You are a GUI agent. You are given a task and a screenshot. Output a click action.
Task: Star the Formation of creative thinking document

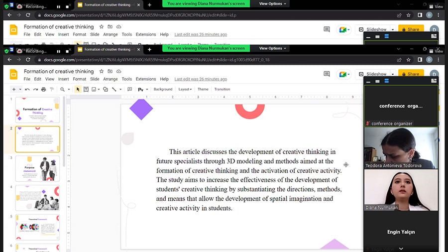pyautogui.click(x=101, y=71)
